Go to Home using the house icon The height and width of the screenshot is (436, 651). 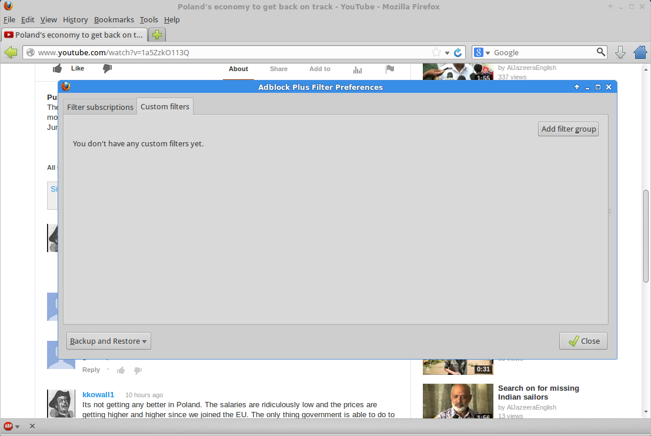point(640,52)
